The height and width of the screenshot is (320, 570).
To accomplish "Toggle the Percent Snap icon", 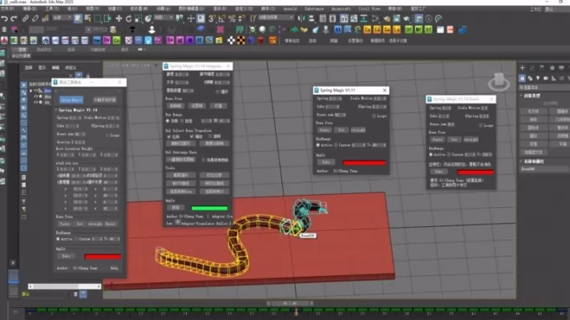I will [x=232, y=18].
